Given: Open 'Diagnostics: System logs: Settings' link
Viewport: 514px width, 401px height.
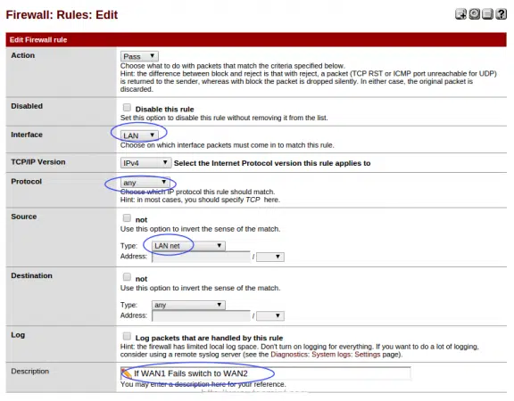Looking at the screenshot, I should (325, 355).
